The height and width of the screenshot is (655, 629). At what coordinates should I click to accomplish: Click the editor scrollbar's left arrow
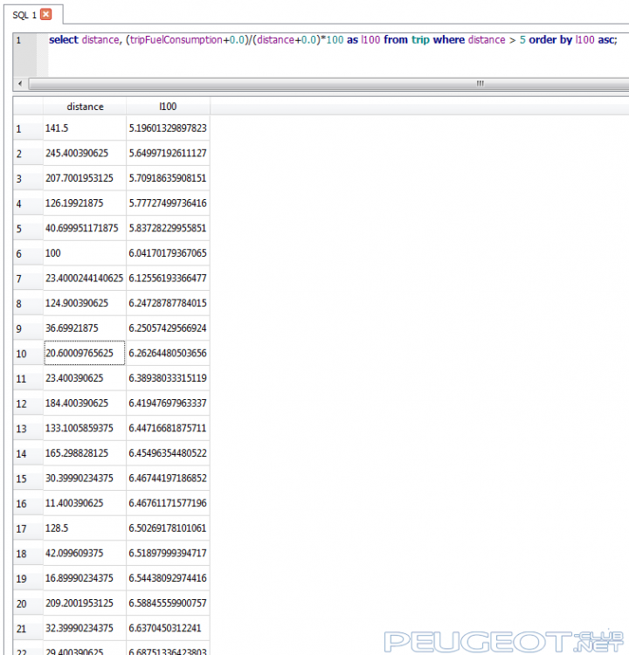tap(20, 84)
